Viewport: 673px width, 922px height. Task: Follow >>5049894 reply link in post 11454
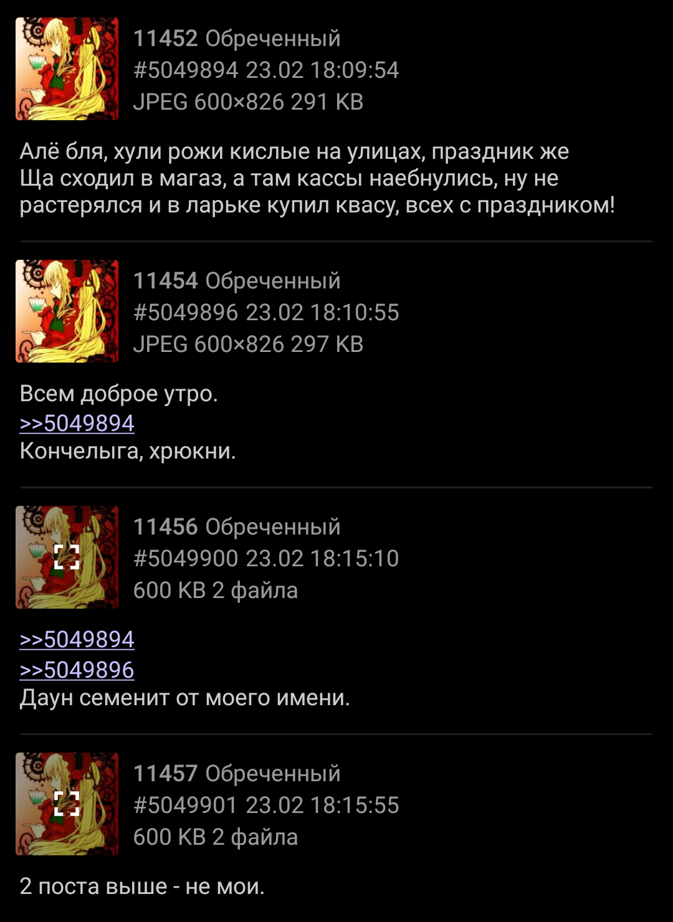pyautogui.click(x=77, y=423)
